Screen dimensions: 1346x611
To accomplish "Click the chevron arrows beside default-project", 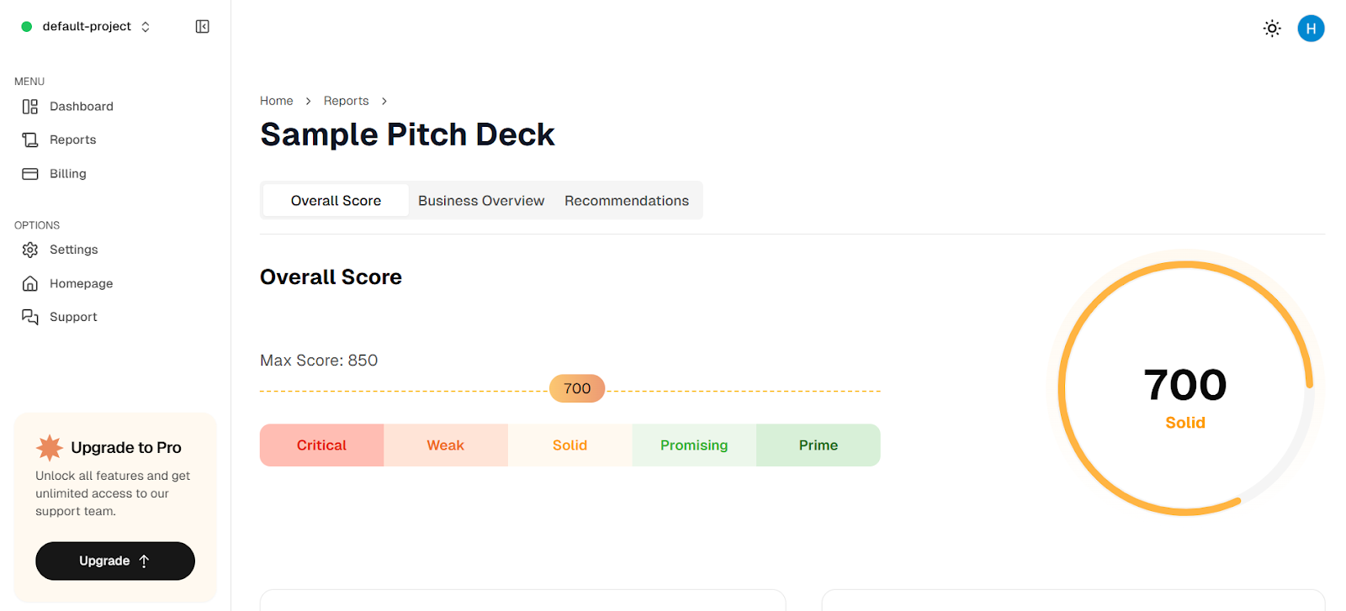I will click(x=146, y=27).
